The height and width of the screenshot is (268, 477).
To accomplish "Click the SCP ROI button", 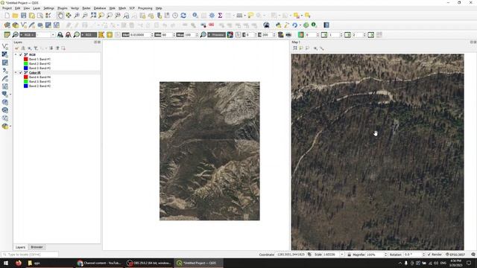I will tap(89, 35).
